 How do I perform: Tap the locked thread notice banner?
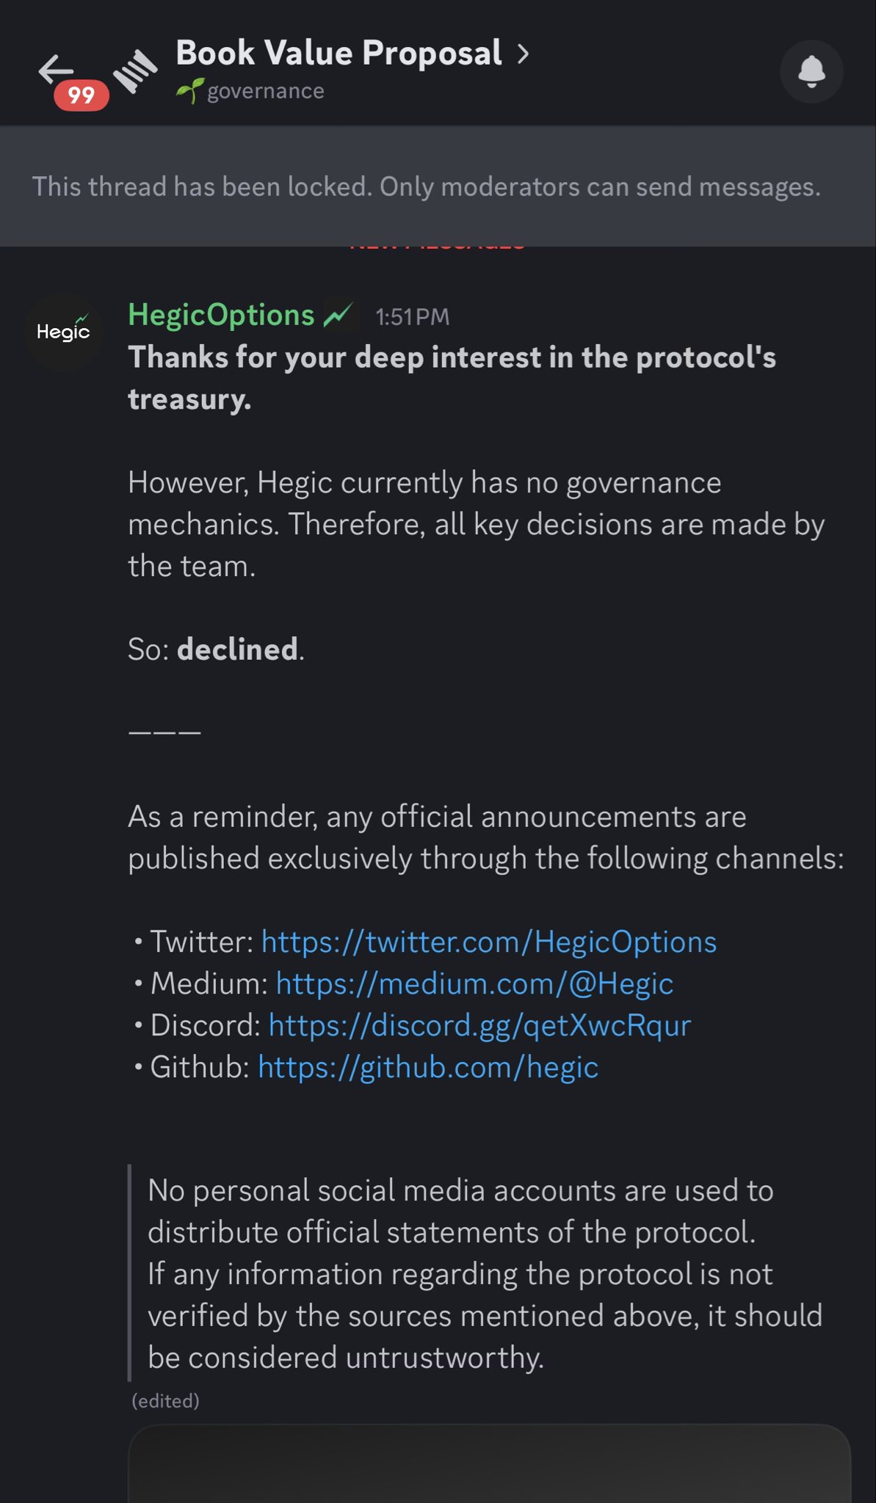click(x=426, y=187)
